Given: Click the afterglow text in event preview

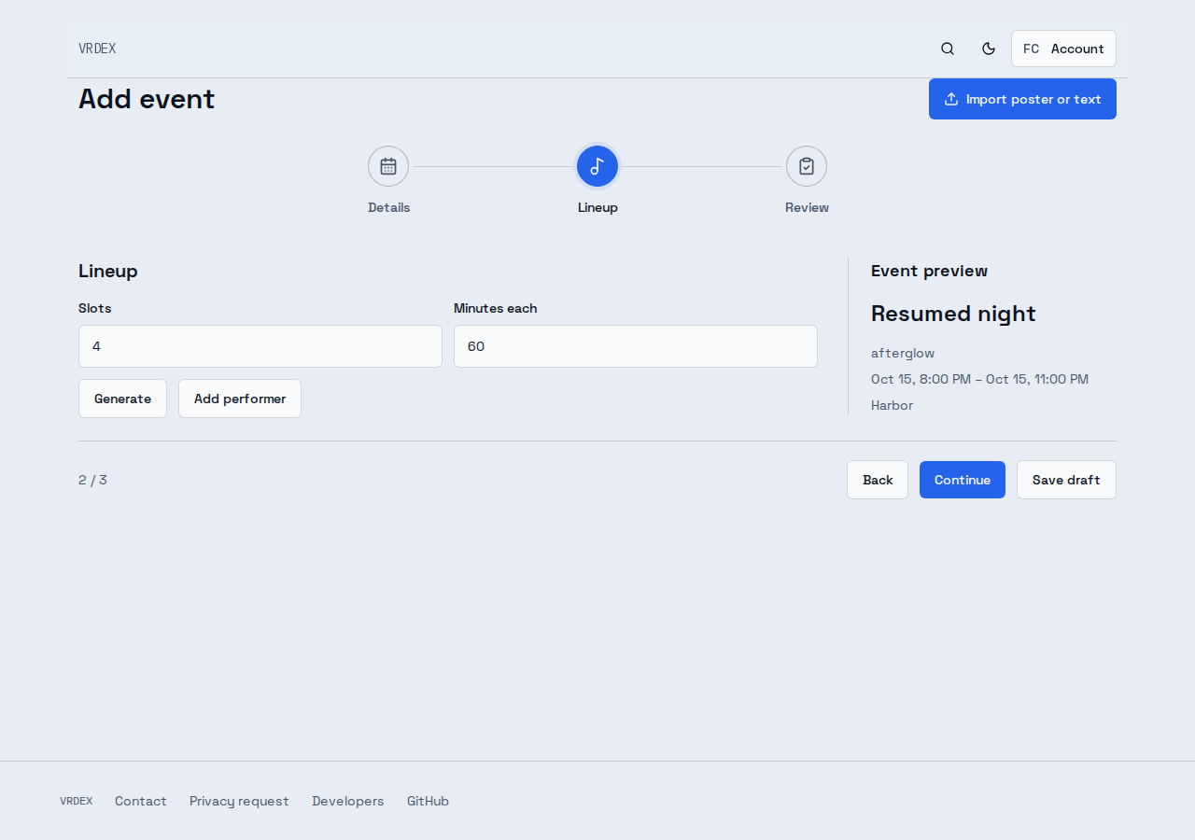Looking at the screenshot, I should 903,353.
